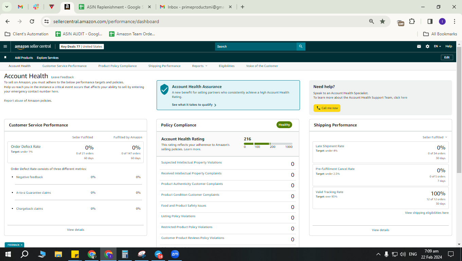The width and height of the screenshot is (462, 261).
Task: Open View shipping eligibilities here link
Action: click(427, 213)
